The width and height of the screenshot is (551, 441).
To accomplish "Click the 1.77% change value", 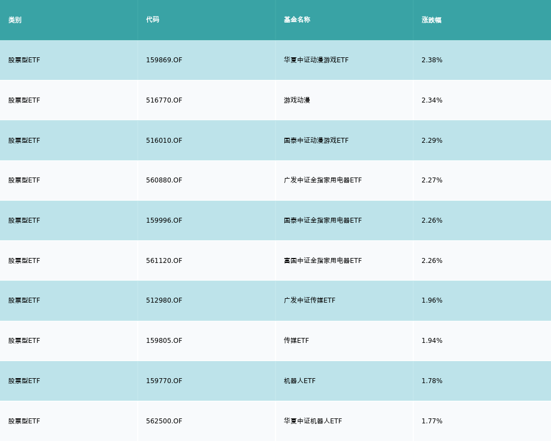I will click(x=432, y=421).
